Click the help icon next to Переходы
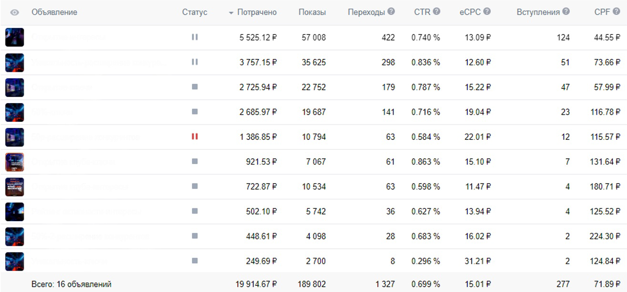Screen dimensions: 627x292 coord(391,12)
